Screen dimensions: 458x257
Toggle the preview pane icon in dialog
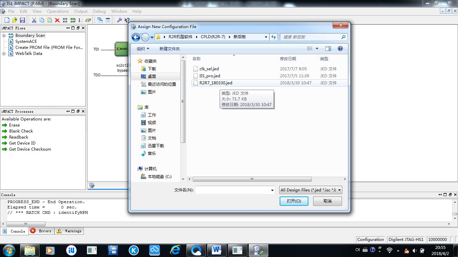click(328, 49)
